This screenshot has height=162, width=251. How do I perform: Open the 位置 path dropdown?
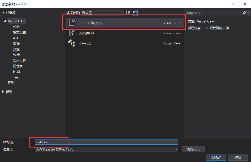pyautogui.click(x=176, y=149)
